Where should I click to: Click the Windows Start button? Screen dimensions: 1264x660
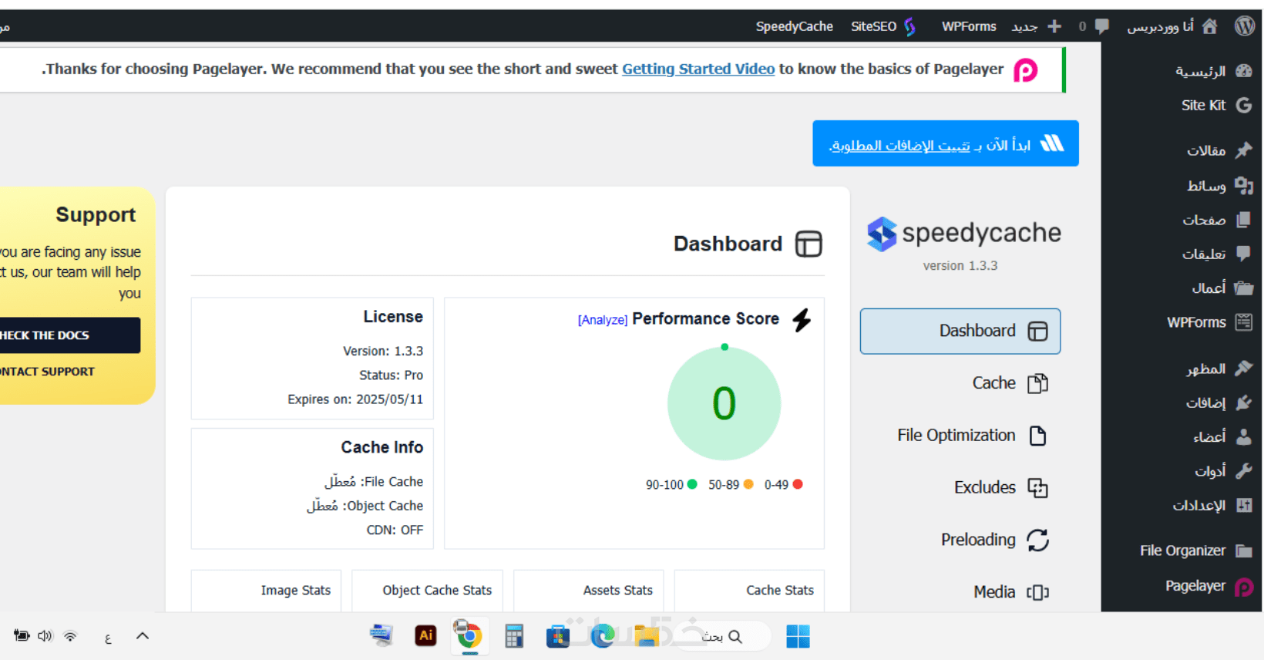coord(798,637)
